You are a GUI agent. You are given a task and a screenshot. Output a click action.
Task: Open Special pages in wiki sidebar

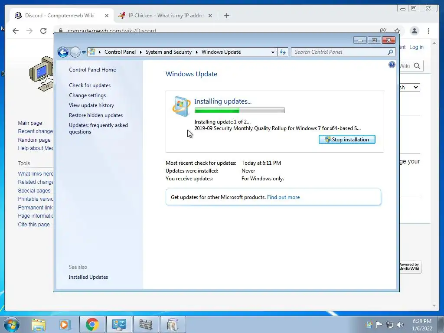click(34, 191)
